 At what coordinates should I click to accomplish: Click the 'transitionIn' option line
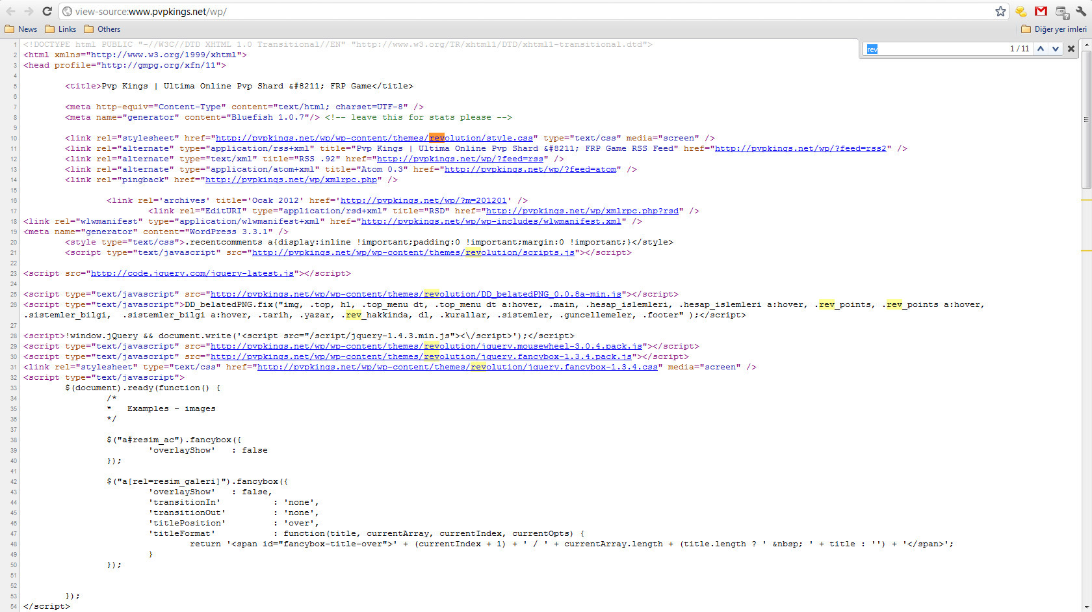(234, 502)
